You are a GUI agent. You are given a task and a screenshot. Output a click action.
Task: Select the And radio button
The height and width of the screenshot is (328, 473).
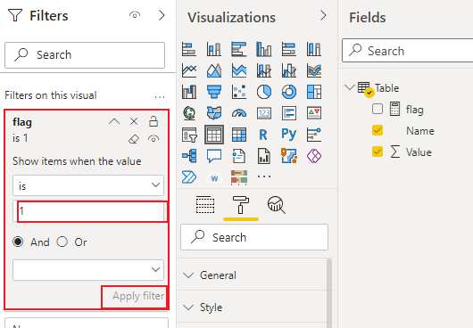coord(18,242)
